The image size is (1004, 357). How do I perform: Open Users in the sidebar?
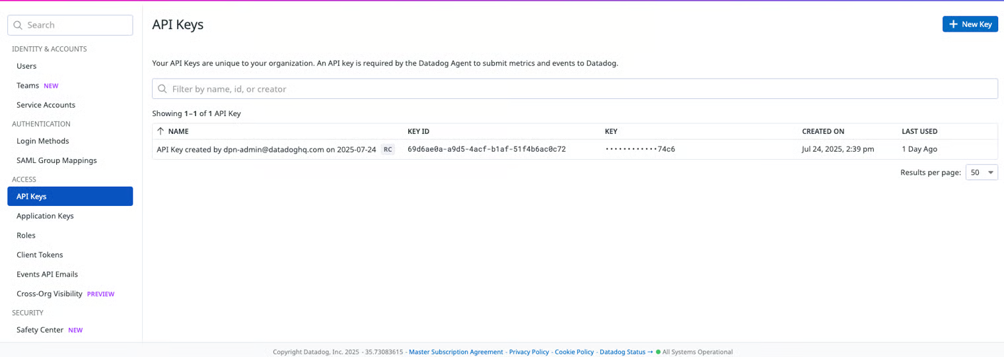pyautogui.click(x=26, y=66)
